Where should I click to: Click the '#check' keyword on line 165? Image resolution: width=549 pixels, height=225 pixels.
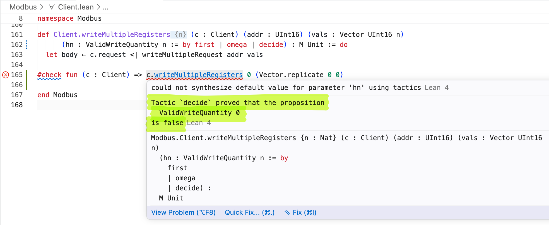point(49,75)
